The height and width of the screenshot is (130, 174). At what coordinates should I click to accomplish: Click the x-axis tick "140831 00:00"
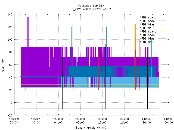(x=36, y=121)
